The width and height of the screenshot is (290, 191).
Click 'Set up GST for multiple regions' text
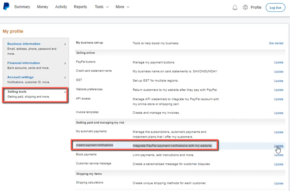click(156, 81)
